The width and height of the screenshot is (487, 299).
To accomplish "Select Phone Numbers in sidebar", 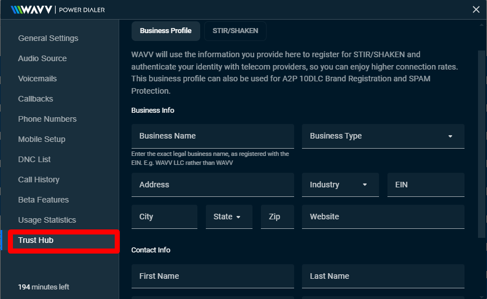I will [47, 119].
